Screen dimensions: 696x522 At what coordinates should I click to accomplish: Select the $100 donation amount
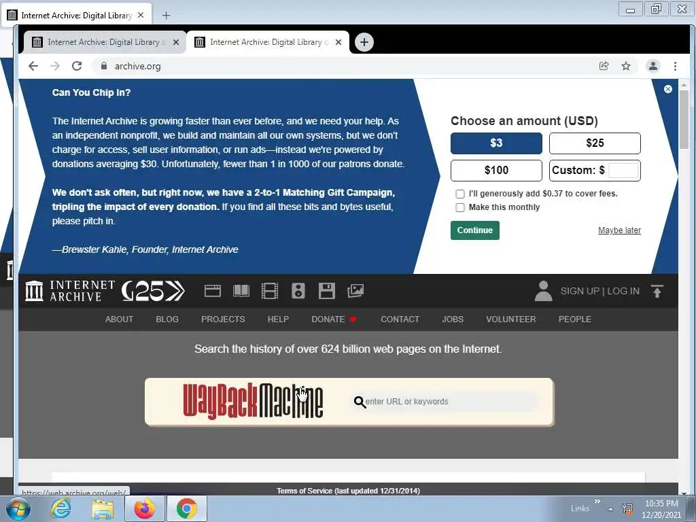[x=496, y=171]
